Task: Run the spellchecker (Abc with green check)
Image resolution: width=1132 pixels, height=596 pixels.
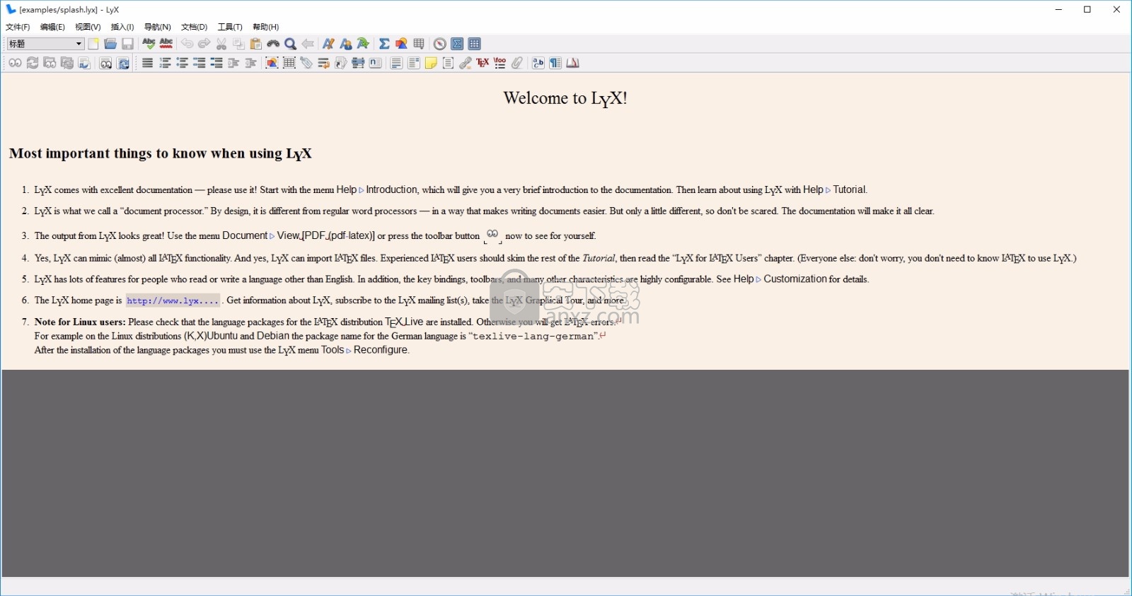Action: click(149, 44)
